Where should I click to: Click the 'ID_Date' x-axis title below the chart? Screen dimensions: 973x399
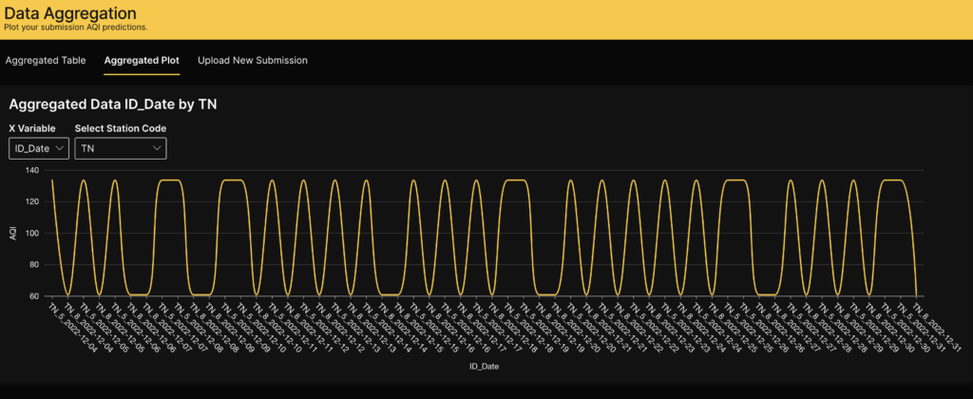(x=484, y=367)
